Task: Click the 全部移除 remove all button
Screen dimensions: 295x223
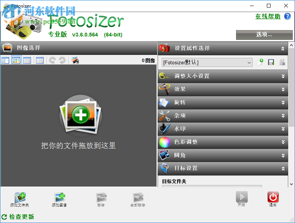Action: click(x=138, y=199)
